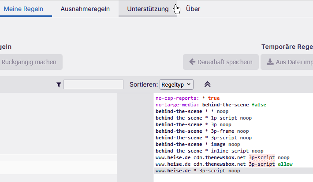313x182 pixels.
Task: Click the cdn.thenewsbox.net 3p-script allow rule
Action: tap(224, 164)
